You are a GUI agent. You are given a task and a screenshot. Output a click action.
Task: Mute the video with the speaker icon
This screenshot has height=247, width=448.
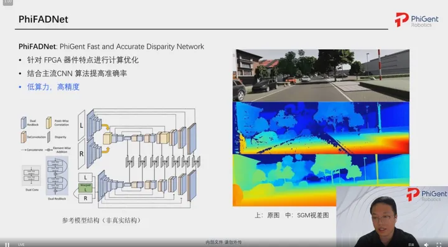(x=426, y=245)
